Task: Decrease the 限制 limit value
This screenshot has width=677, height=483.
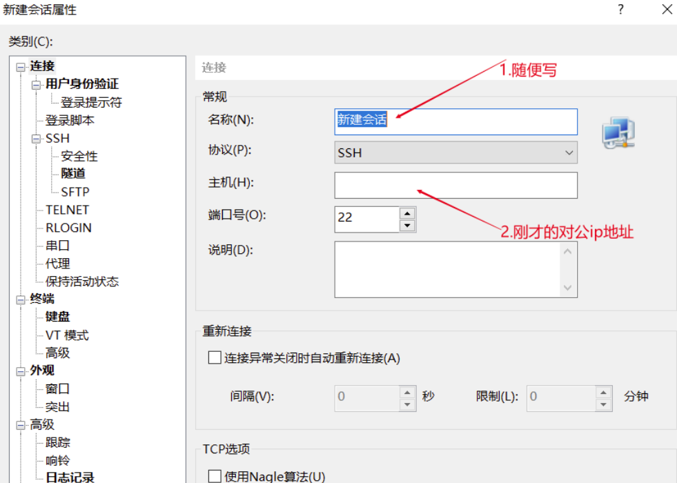Action: pyautogui.click(x=603, y=404)
